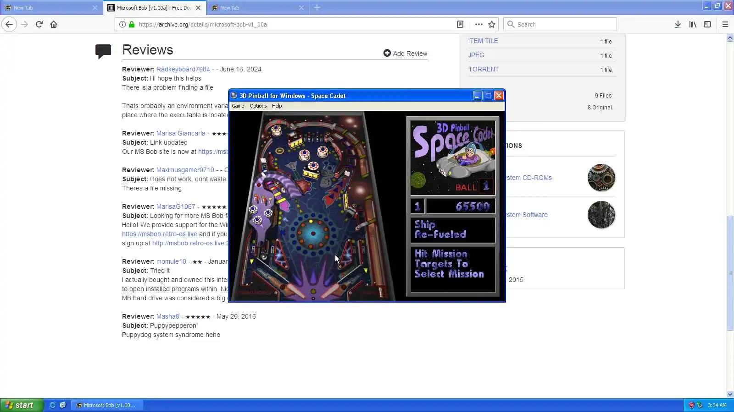Open the red security shield tray icon

691,405
